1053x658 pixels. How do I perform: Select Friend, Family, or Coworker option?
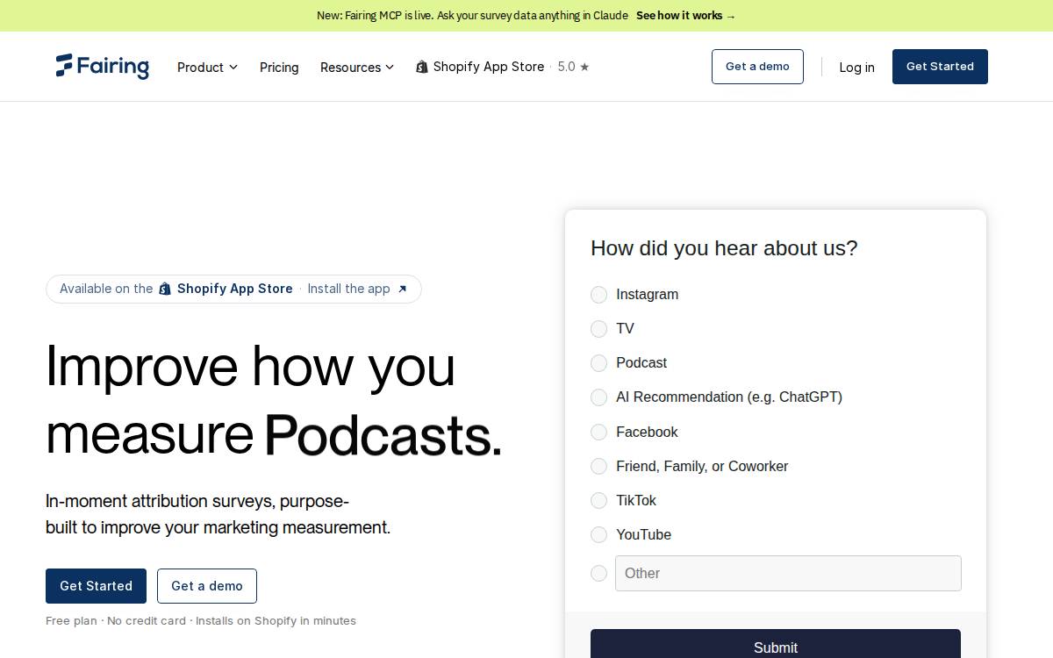click(x=598, y=466)
